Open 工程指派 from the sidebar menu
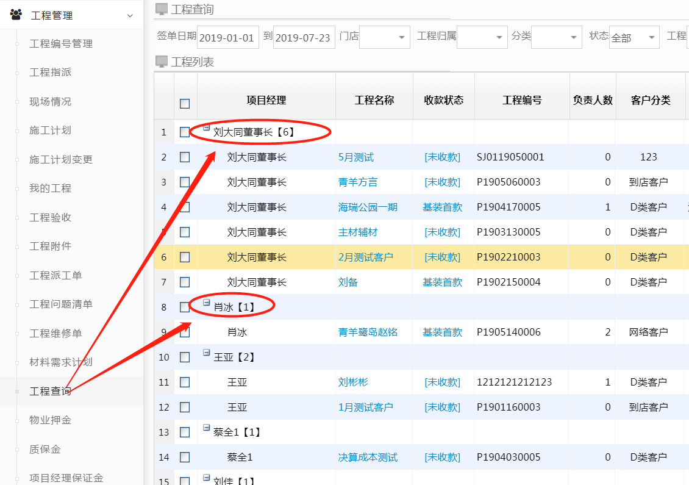Image resolution: width=689 pixels, height=485 pixels. click(x=51, y=73)
